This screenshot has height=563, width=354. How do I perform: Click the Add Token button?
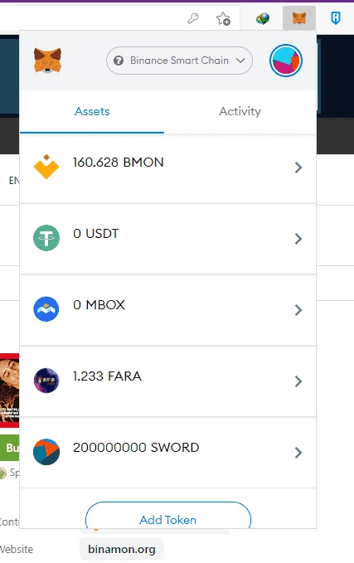coord(168,515)
